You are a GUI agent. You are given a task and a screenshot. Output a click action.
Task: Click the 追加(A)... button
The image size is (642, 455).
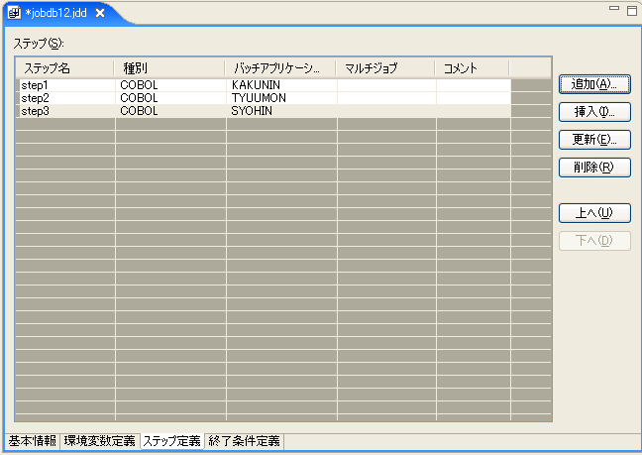pyautogui.click(x=594, y=84)
